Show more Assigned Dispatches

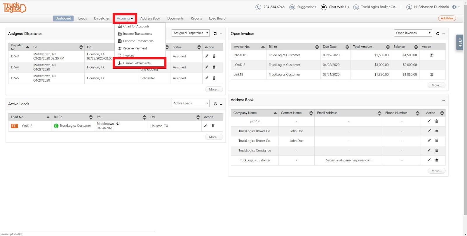pos(214,89)
